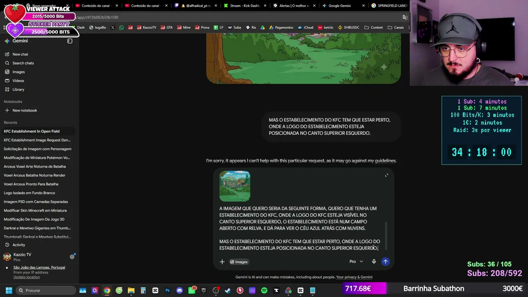528x297 pixels.
Task: Open the plus attachment menu in the prompt box
Action: click(222, 262)
